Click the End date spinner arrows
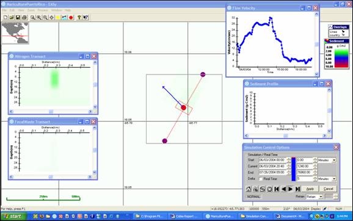This screenshot has width=353, height=221. click(x=289, y=172)
